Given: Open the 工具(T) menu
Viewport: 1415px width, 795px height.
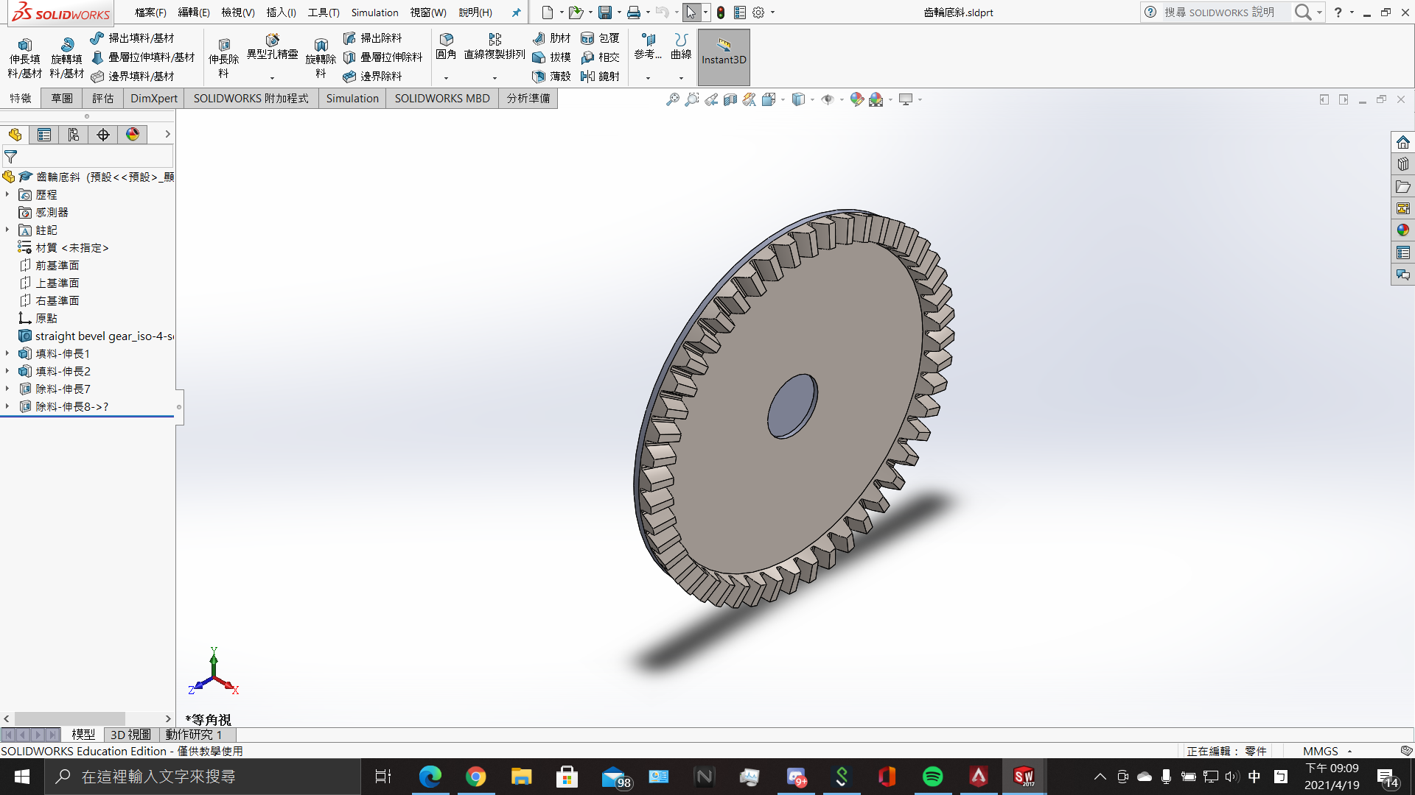Looking at the screenshot, I should point(323,13).
